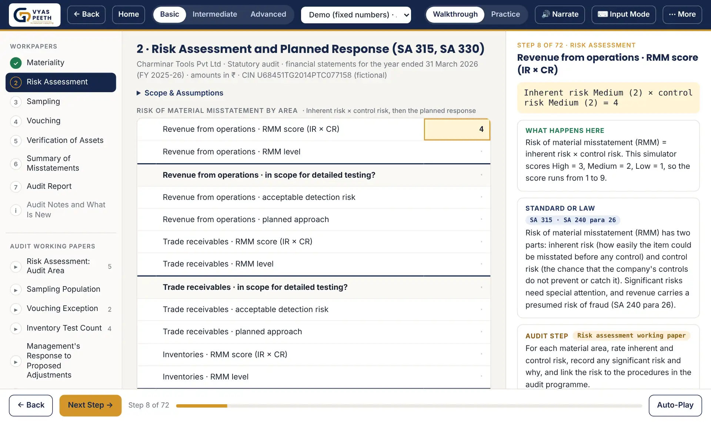
Task: Select Trade receivables planned approach row
Action: pyautogui.click(x=314, y=332)
